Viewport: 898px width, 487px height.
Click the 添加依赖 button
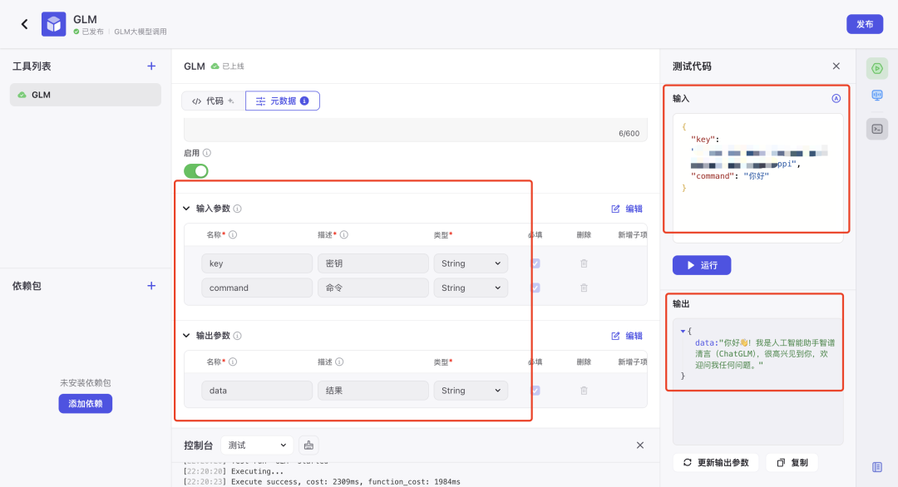[x=86, y=403]
